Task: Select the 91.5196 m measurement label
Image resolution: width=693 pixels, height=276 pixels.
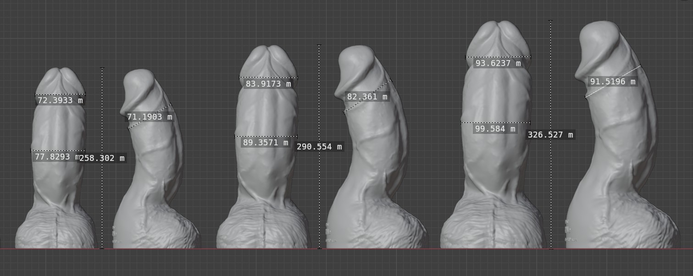Action: (613, 82)
